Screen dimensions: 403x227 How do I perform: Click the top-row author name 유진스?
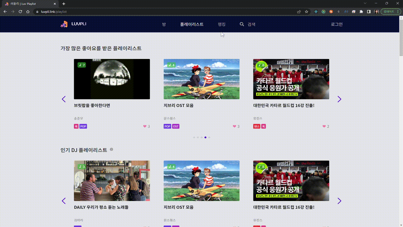click(x=258, y=119)
